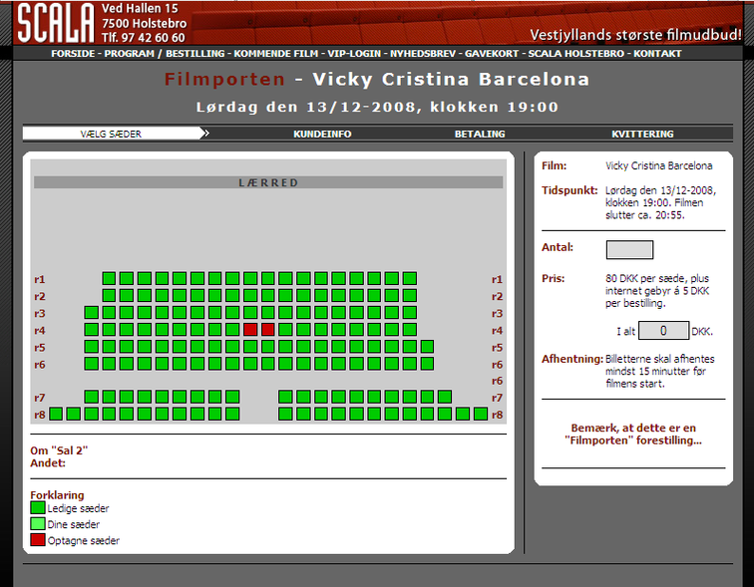Click the SCALA logo

pyautogui.click(x=55, y=23)
